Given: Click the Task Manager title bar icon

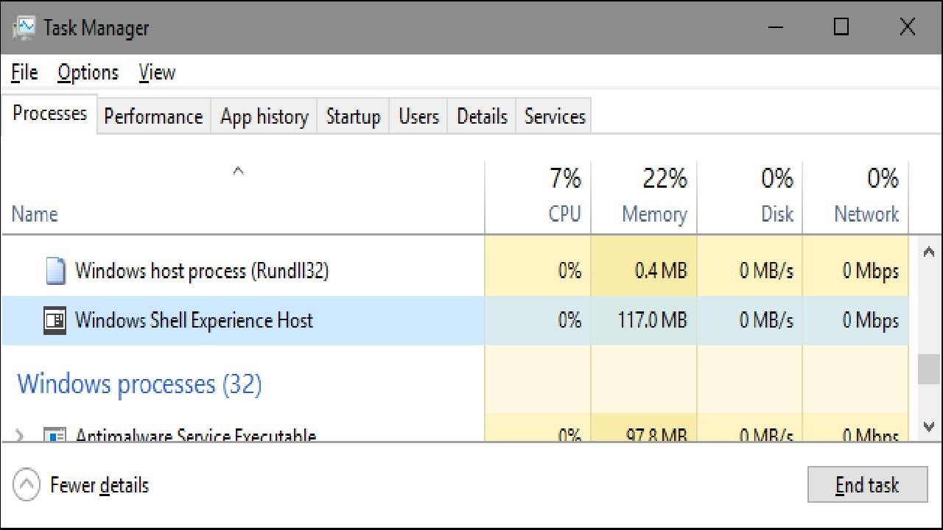Looking at the screenshot, I should (x=24, y=28).
